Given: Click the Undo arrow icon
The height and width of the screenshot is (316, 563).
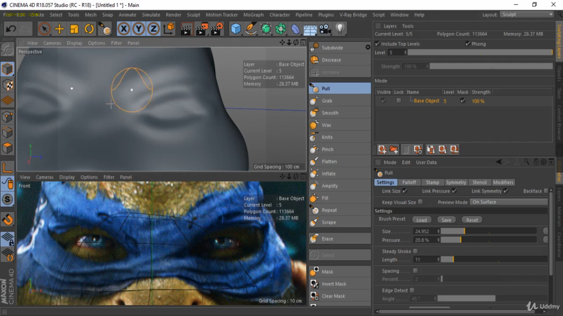Looking at the screenshot, I should [11, 29].
